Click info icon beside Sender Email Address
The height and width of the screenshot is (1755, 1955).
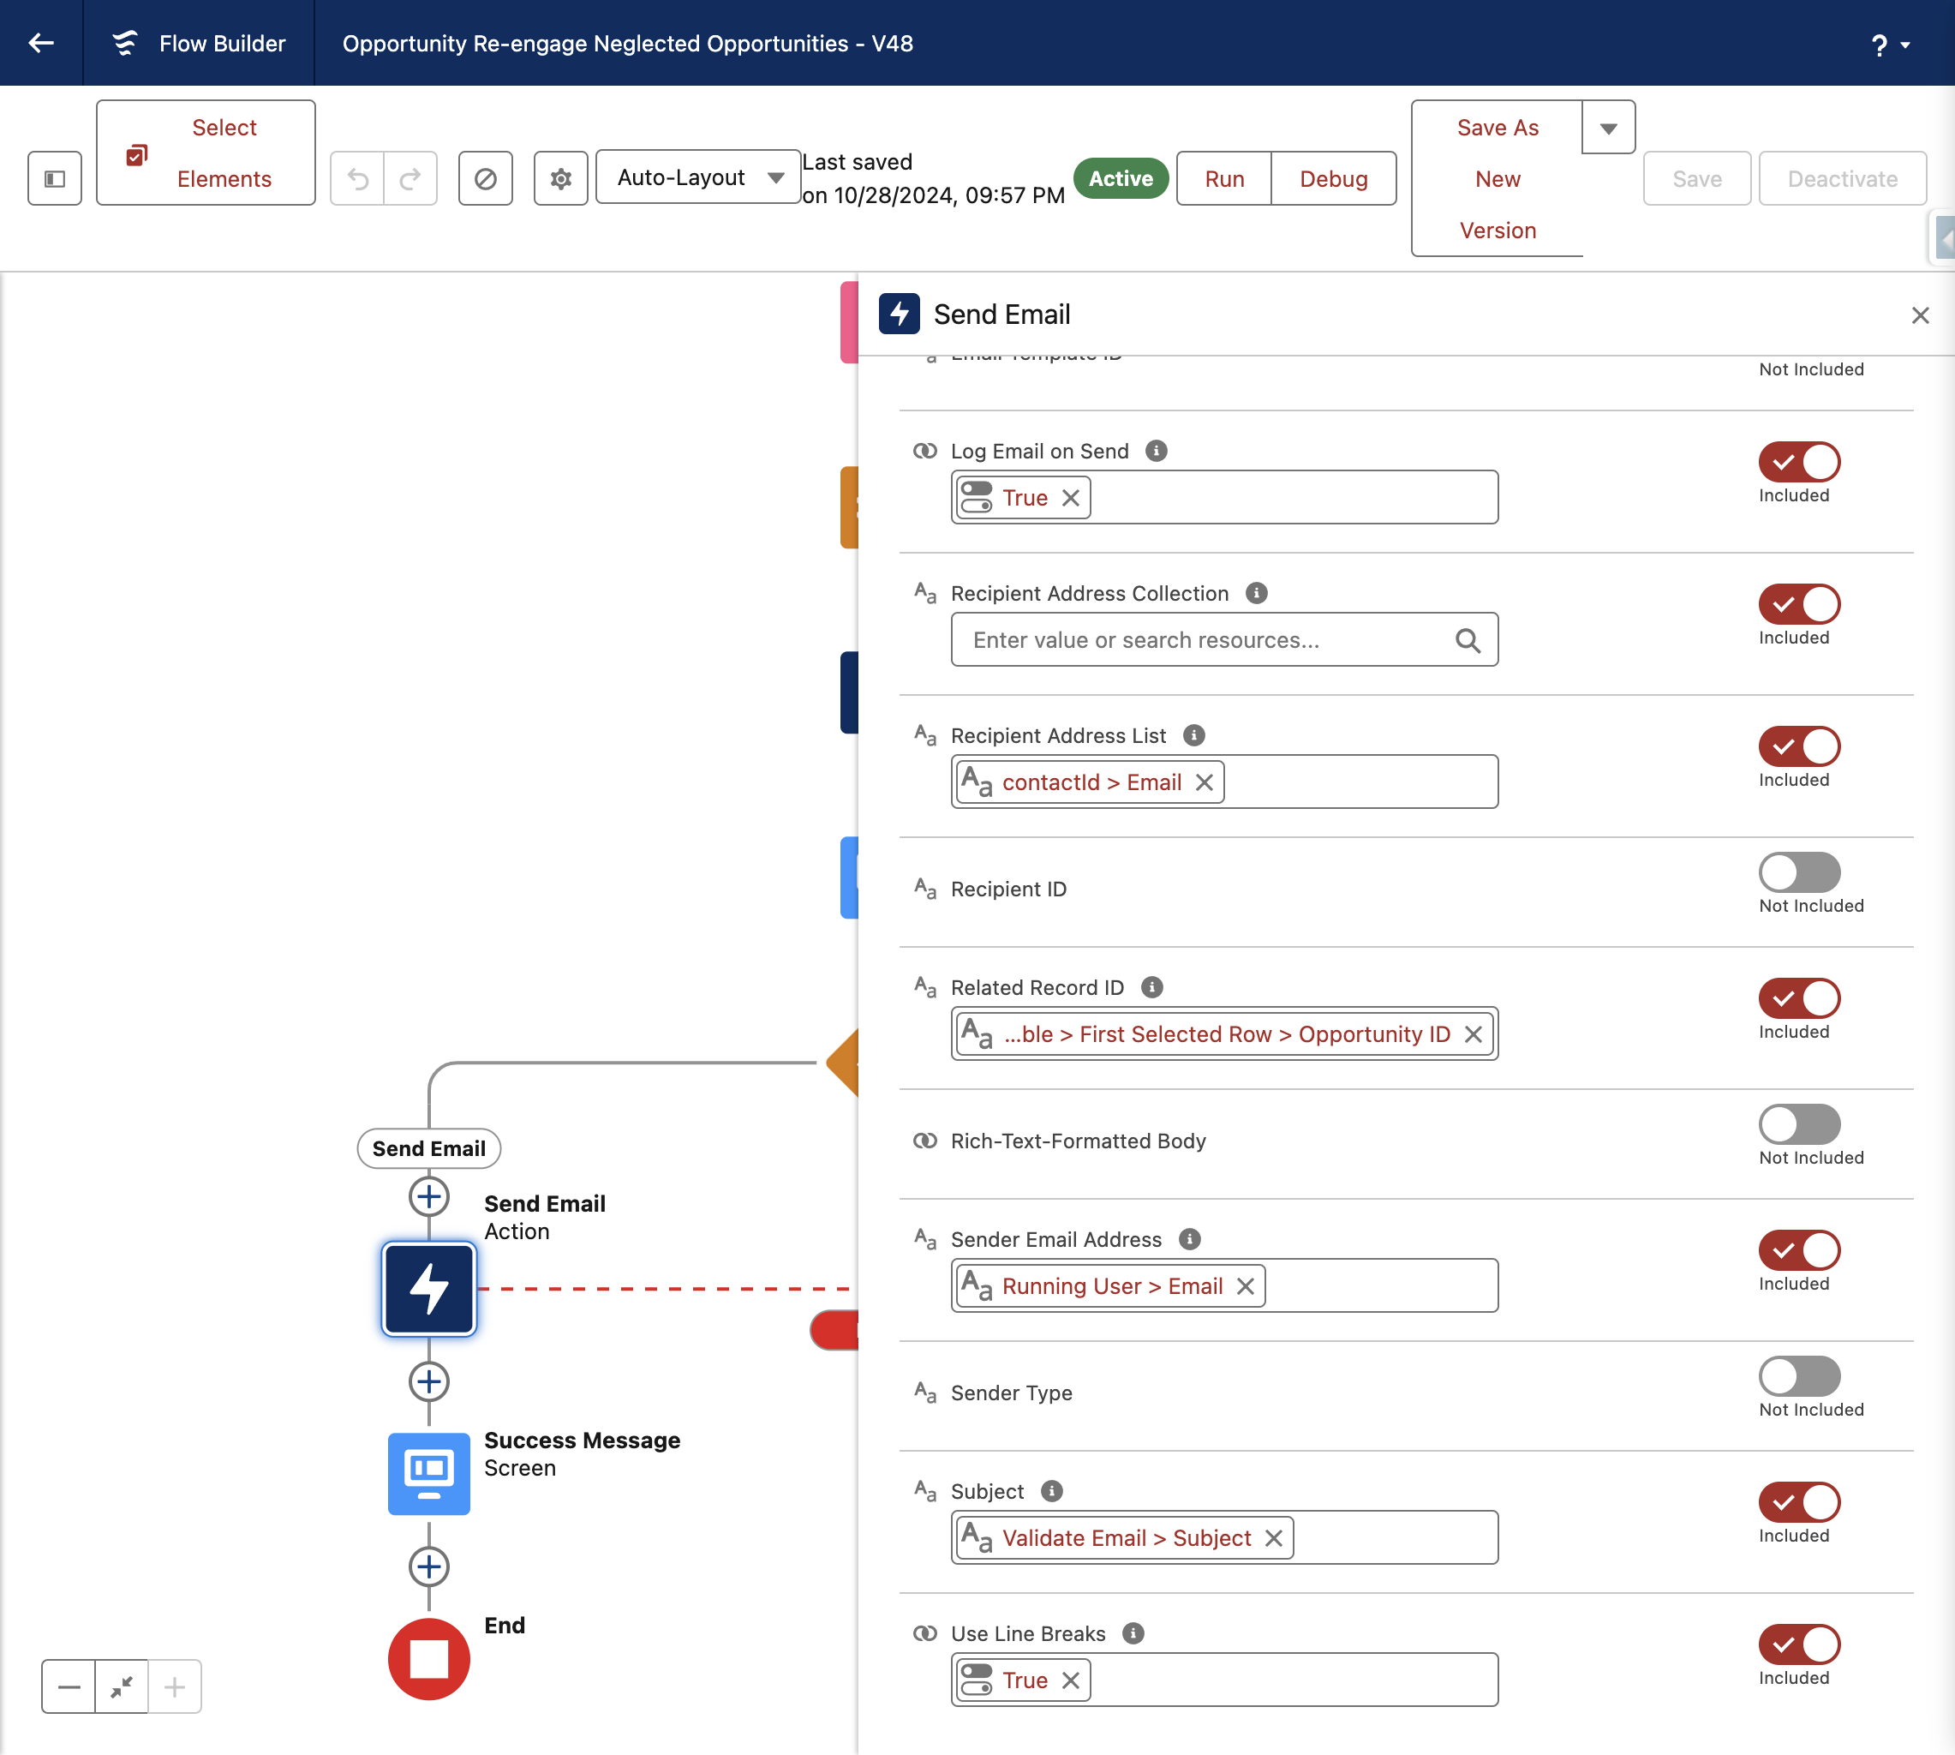(1190, 1239)
